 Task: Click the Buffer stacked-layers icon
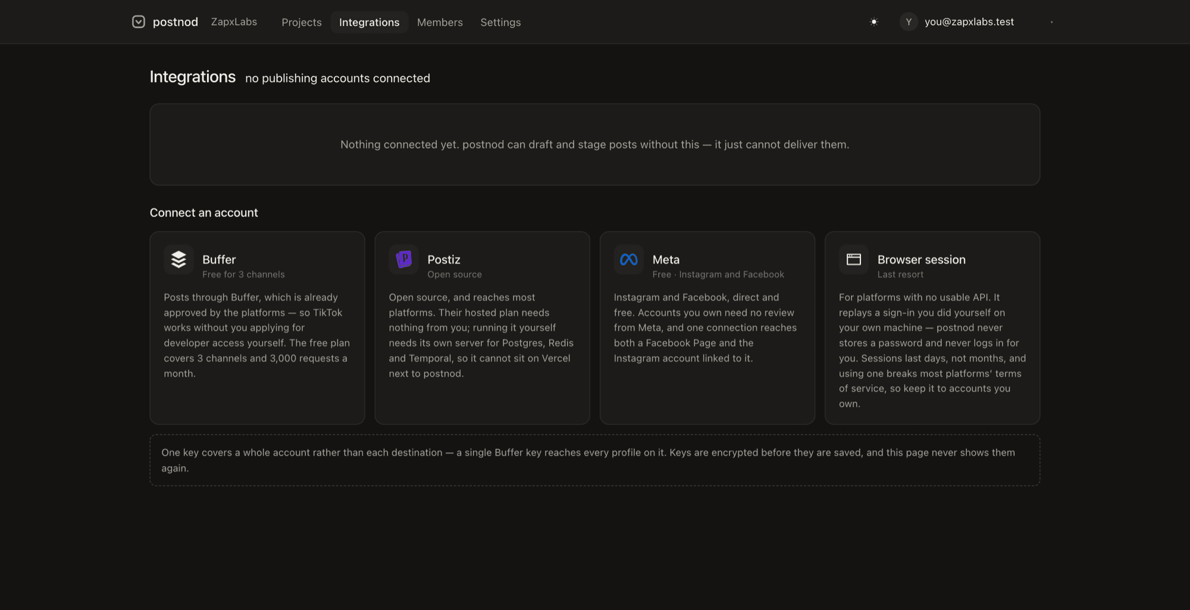[x=178, y=260]
